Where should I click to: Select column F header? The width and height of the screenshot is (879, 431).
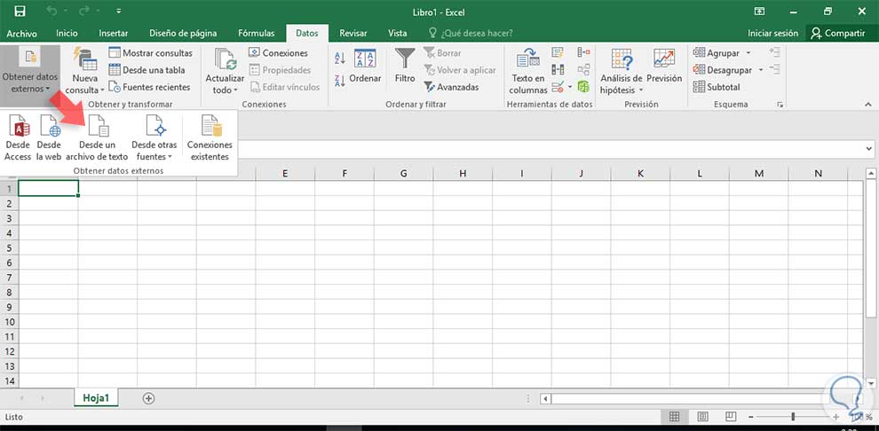click(x=344, y=174)
